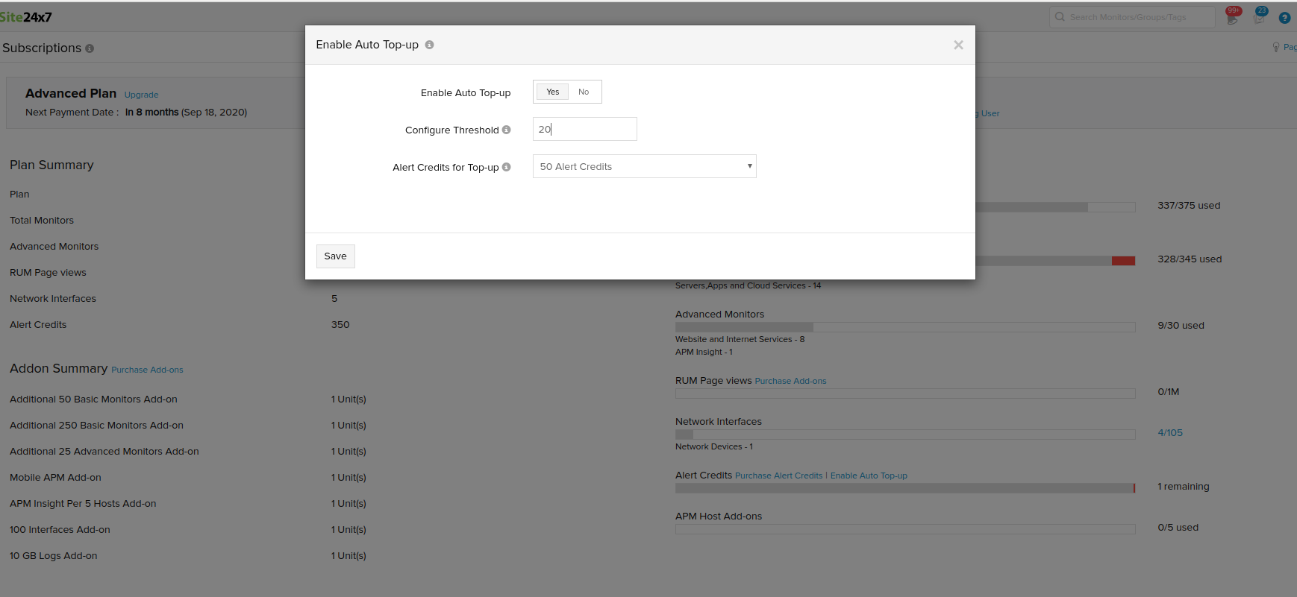The width and height of the screenshot is (1297, 597).
Task: Open the alarms bell with 99+ badge
Action: [1232, 17]
